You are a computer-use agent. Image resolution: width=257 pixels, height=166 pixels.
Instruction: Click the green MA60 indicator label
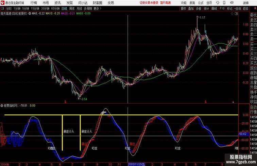83,14
